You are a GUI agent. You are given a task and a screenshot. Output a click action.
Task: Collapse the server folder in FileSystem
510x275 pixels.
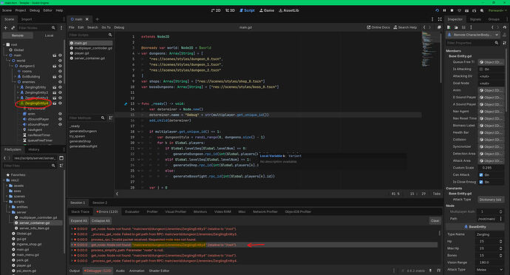(10, 212)
